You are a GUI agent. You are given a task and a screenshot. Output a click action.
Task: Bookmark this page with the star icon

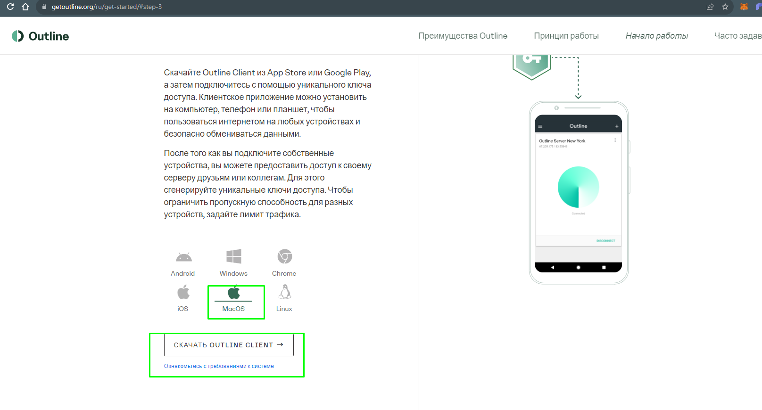pyautogui.click(x=725, y=7)
